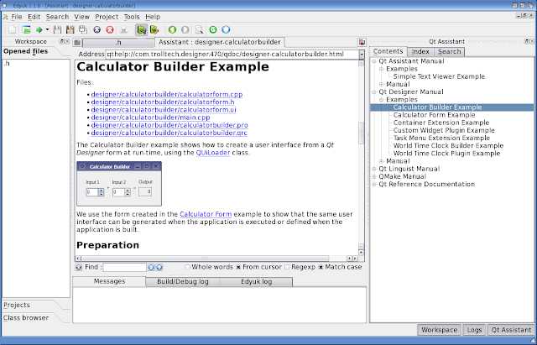Open dropdown arrow beside green arrow icon
Image resolution: width=537 pixels, height=345 pixels.
click(x=47, y=30)
